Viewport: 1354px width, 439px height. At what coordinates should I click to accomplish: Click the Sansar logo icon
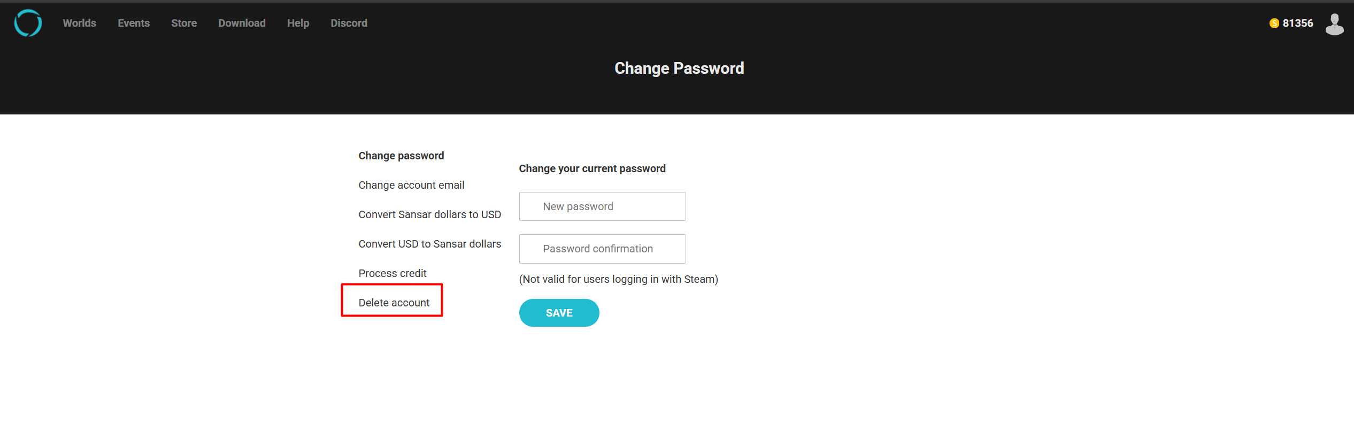pyautogui.click(x=28, y=23)
